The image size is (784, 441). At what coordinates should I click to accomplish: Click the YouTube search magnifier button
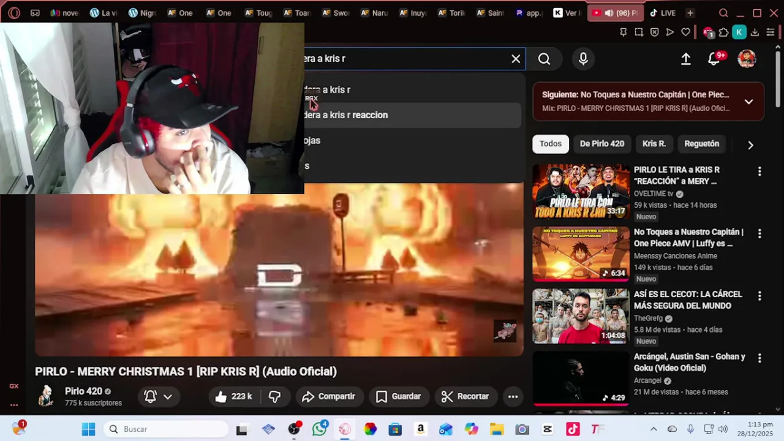coord(544,59)
